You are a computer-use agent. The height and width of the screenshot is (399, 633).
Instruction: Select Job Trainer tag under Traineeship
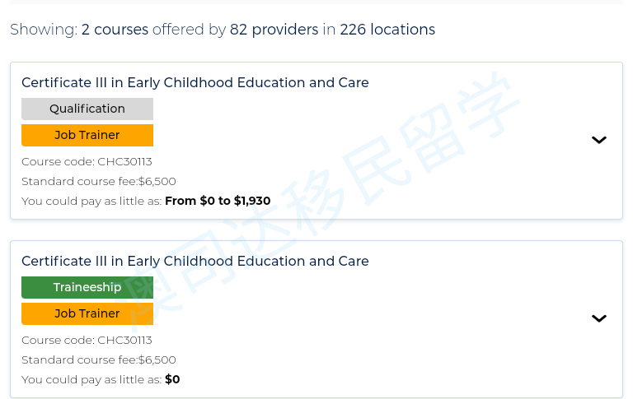tap(87, 313)
